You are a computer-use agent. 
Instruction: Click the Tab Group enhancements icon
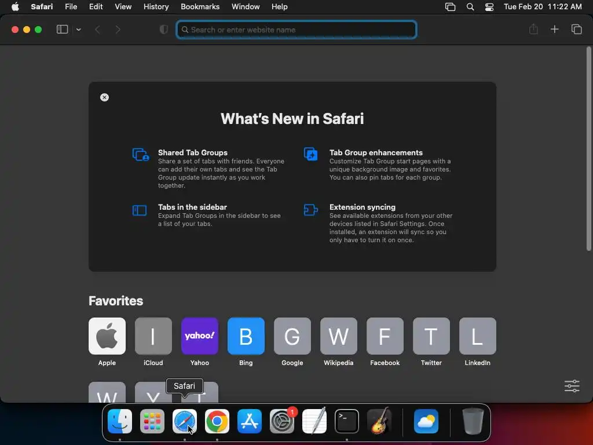[x=311, y=154]
